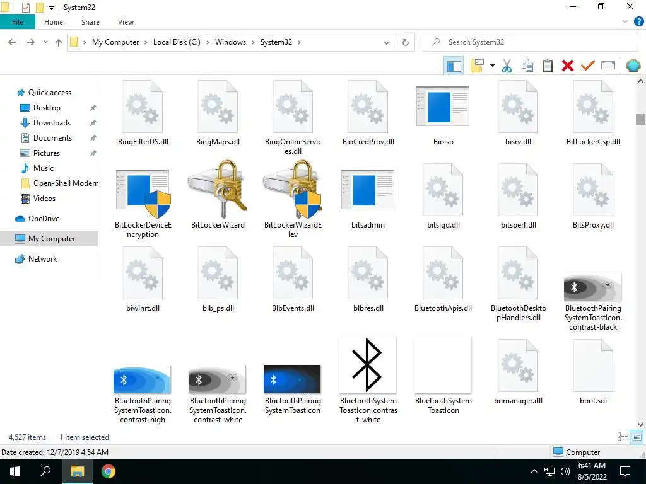Select the BitLockerCsp.dll file icon
This screenshot has height=484, width=646.
[x=593, y=107]
